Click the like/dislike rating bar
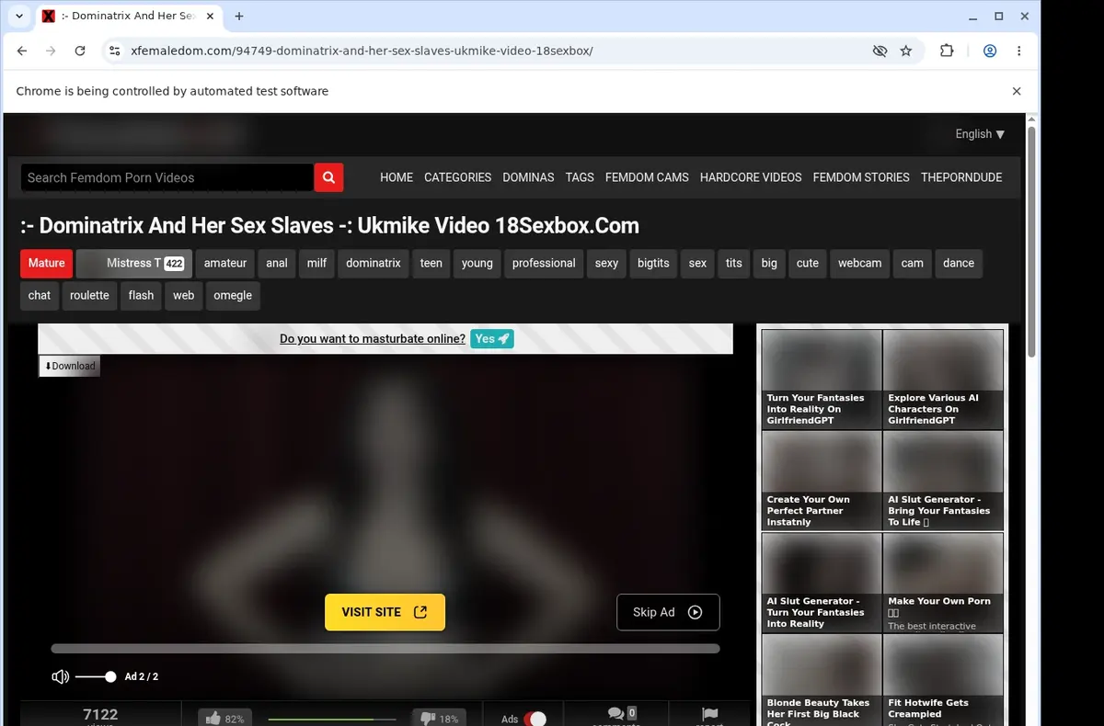The height and width of the screenshot is (726, 1104). tap(332, 720)
